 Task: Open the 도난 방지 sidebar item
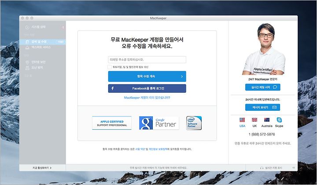tap(42, 68)
